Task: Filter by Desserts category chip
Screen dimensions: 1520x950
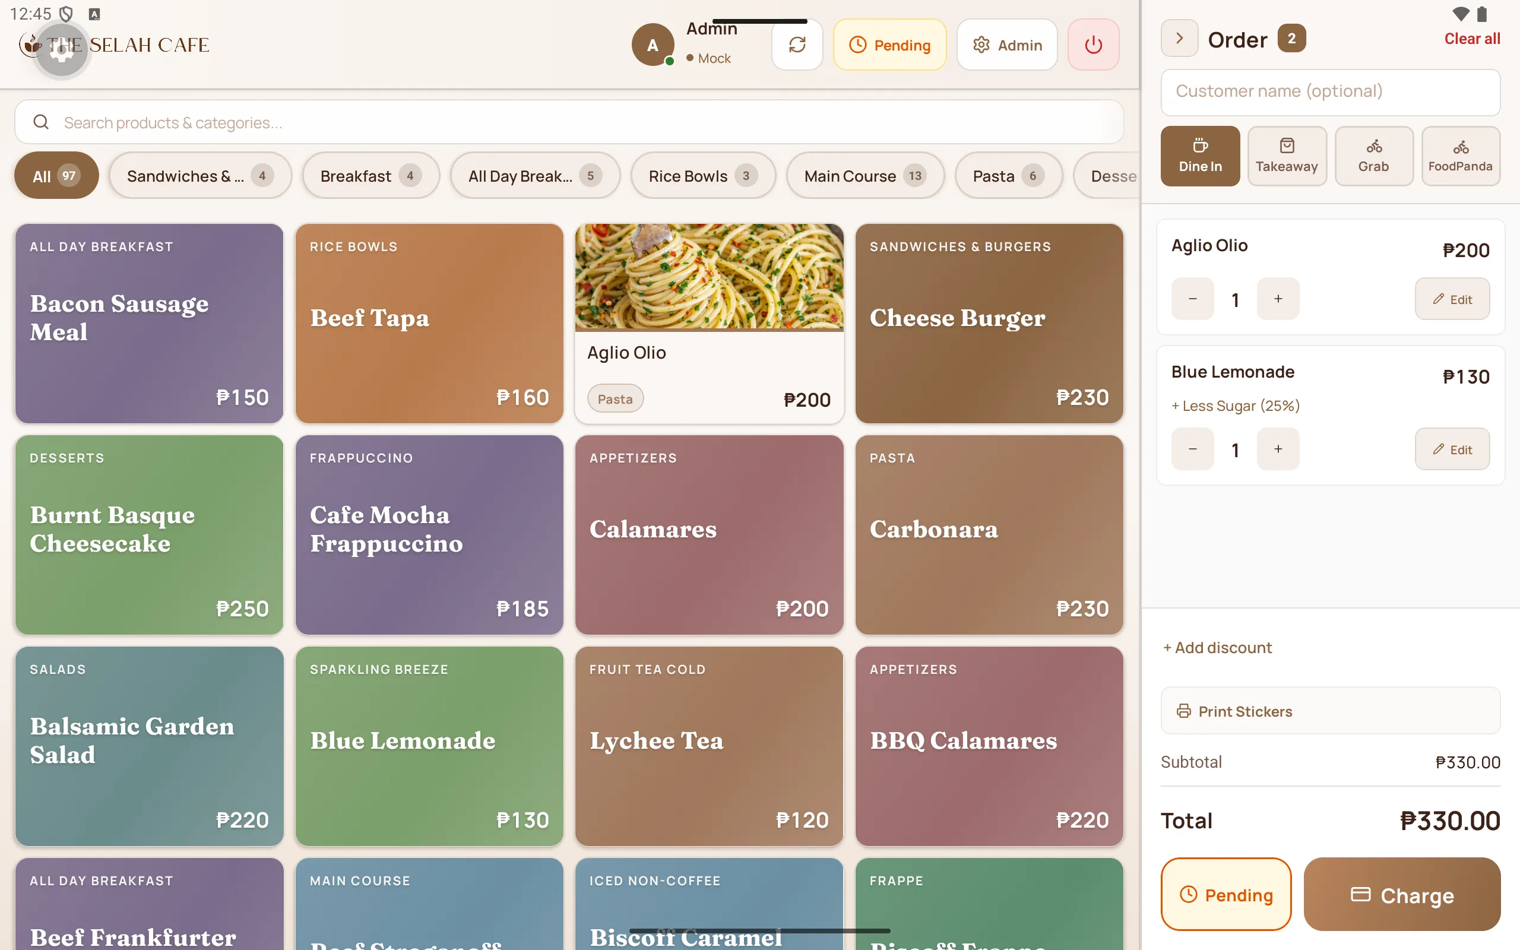Action: point(1107,175)
